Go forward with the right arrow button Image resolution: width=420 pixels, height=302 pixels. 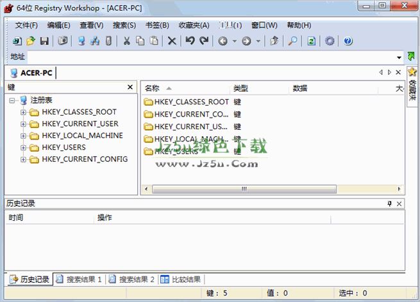tap(246, 41)
